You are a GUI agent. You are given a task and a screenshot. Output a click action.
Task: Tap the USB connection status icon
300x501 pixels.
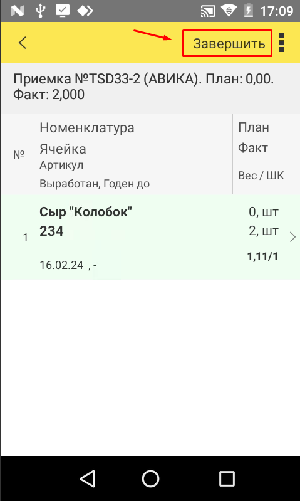[40, 11]
